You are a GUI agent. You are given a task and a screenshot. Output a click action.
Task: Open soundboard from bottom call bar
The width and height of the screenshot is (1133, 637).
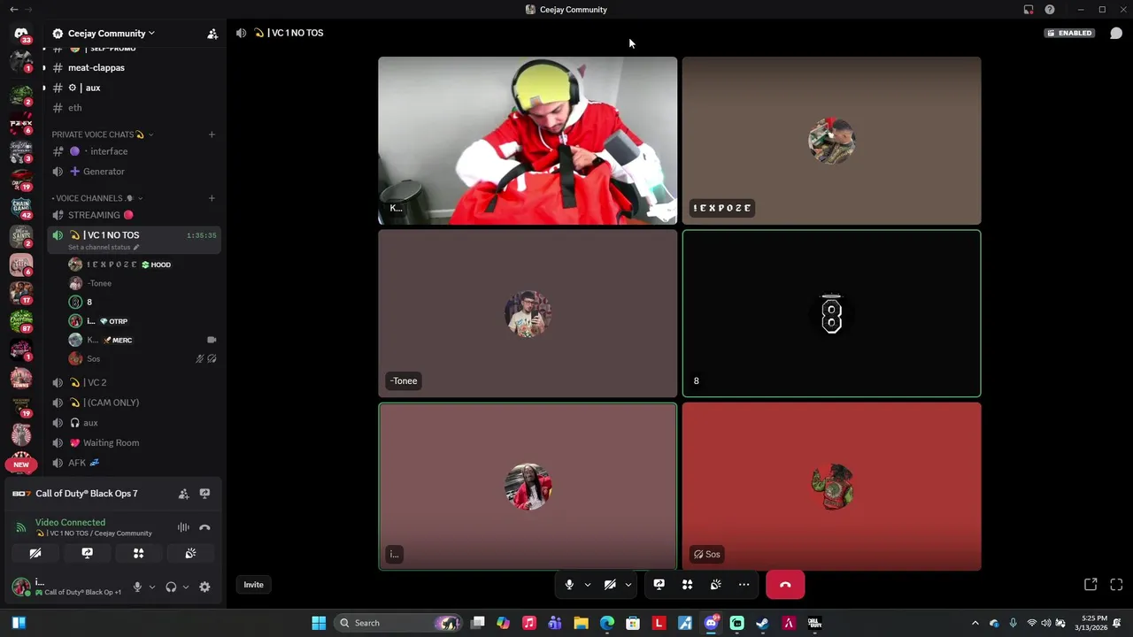coord(715,585)
